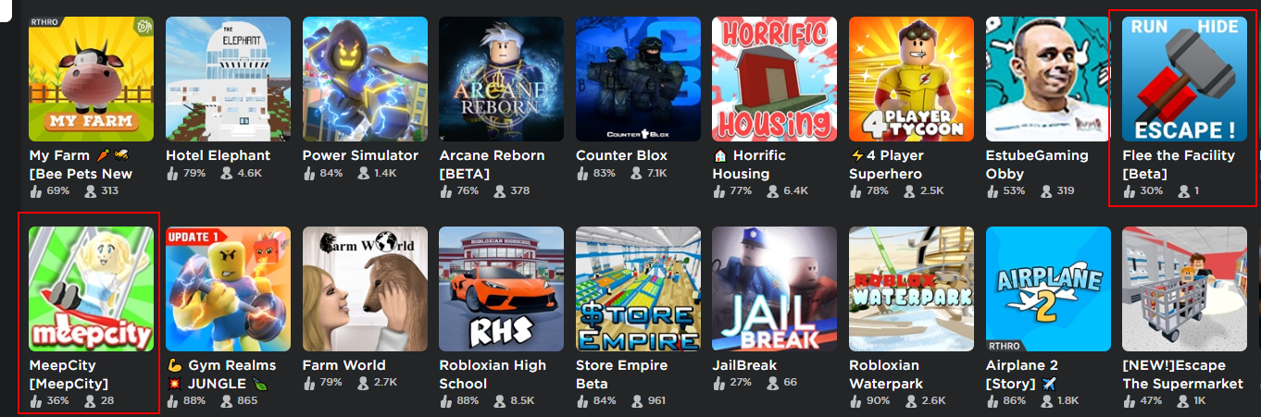Click the MeepCity game thumbnail
Viewport: 1261px width, 417px height.
[x=92, y=289]
